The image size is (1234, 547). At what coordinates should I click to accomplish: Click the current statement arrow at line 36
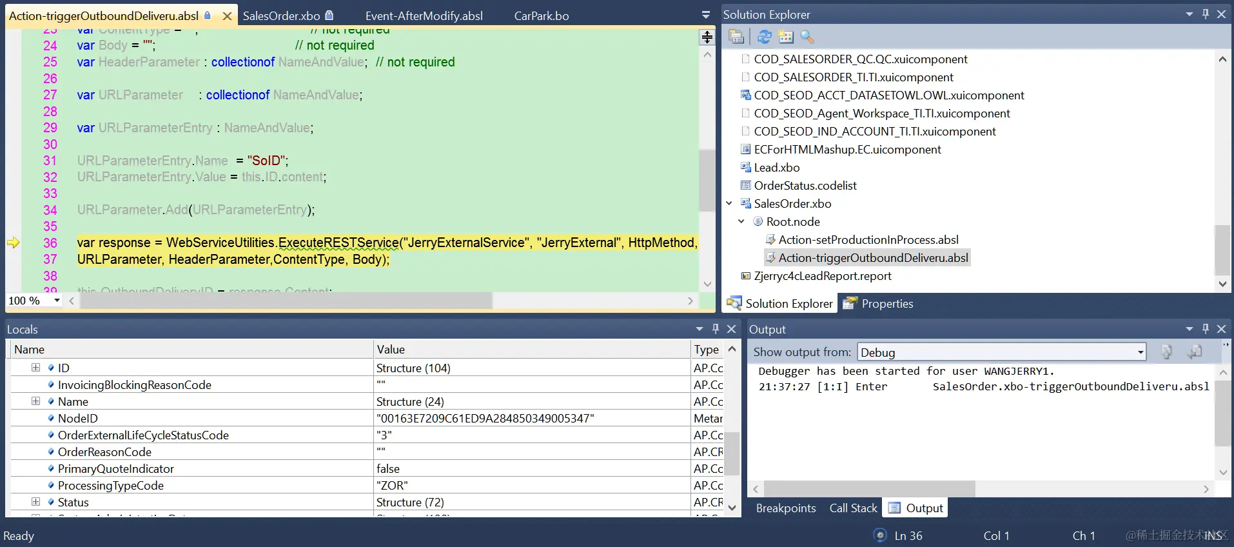(x=14, y=243)
